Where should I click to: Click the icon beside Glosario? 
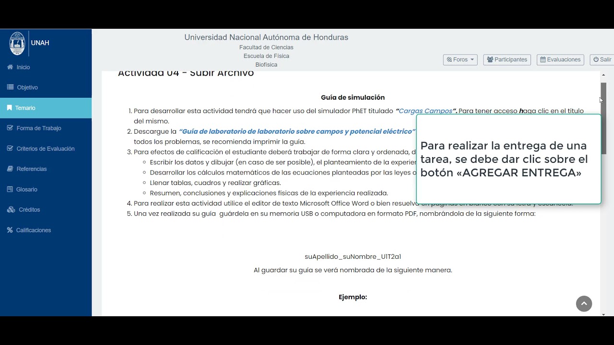pyautogui.click(x=10, y=189)
